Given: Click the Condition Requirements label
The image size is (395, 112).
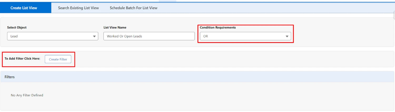Looking at the screenshot, I should tap(218, 28).
